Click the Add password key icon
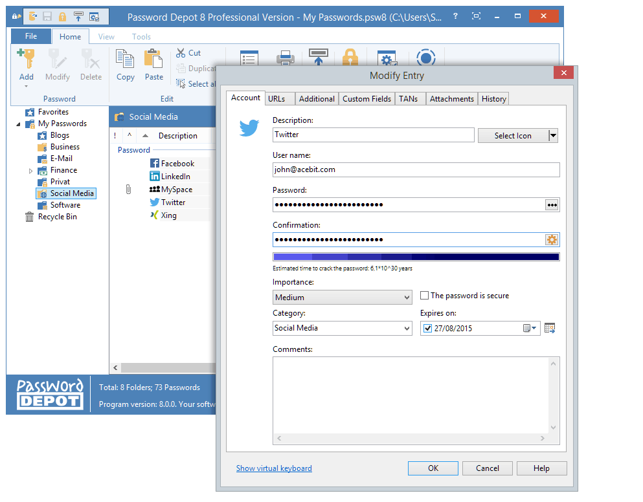643x502 pixels. (x=26, y=59)
